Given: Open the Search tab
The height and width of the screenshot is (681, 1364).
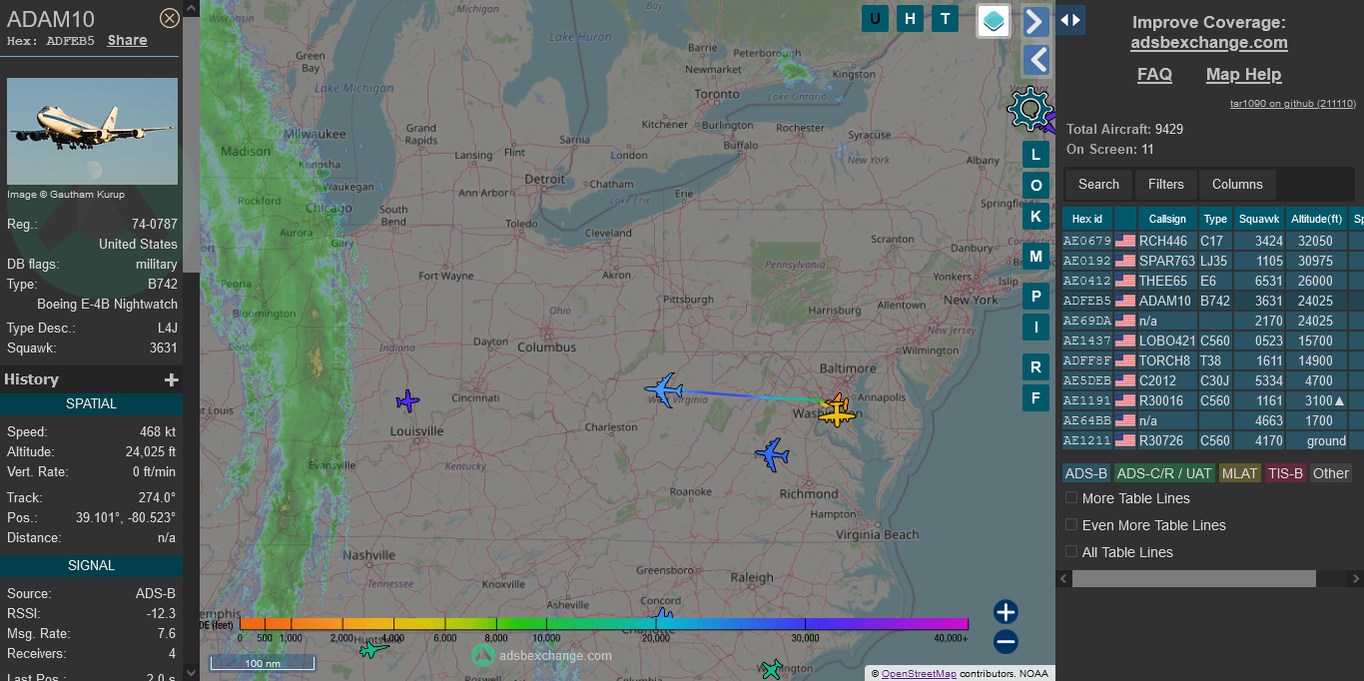Looking at the screenshot, I should tap(1098, 184).
